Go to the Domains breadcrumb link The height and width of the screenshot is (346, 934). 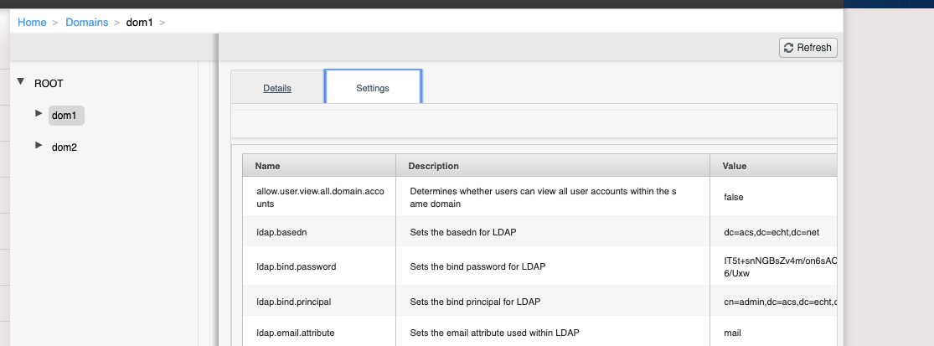[87, 23]
